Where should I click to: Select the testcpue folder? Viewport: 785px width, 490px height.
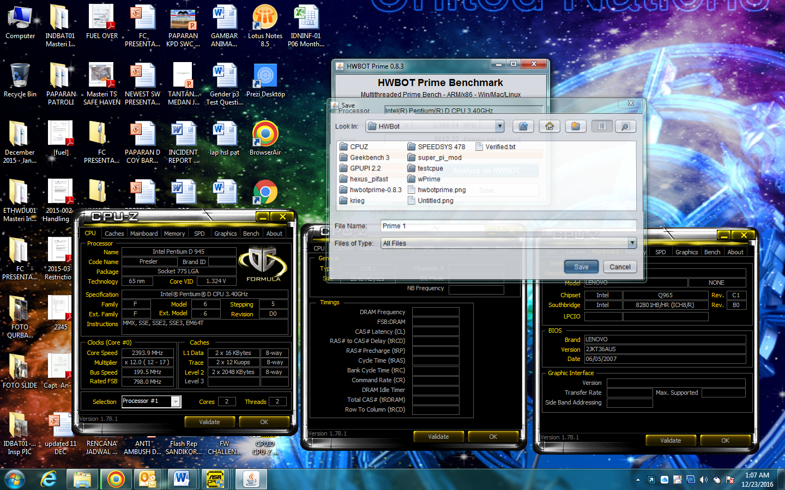pyautogui.click(x=425, y=168)
